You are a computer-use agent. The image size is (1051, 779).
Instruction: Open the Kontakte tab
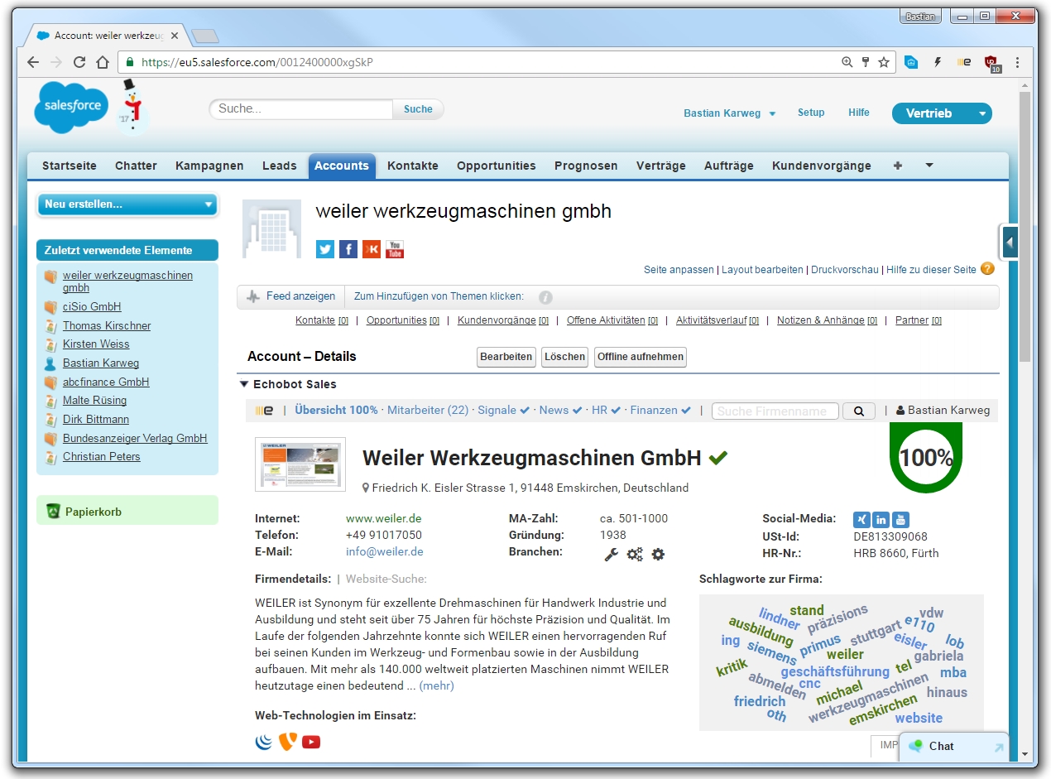coord(413,166)
